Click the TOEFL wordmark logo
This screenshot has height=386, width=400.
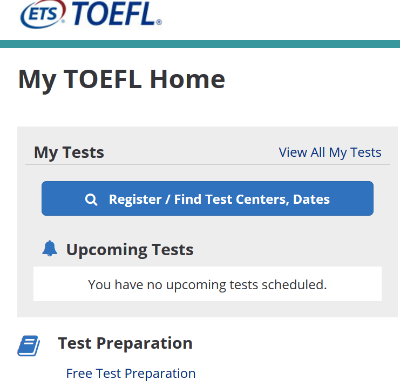click(x=114, y=14)
